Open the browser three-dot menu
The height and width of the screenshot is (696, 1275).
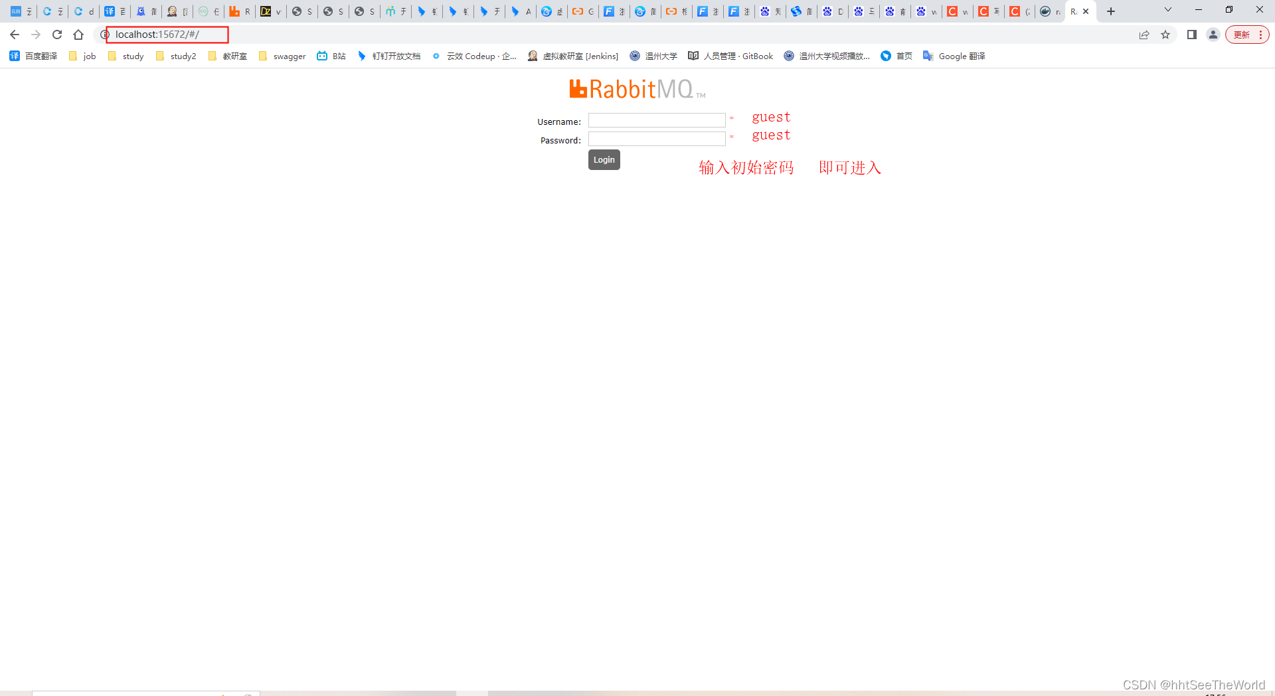1260,35
